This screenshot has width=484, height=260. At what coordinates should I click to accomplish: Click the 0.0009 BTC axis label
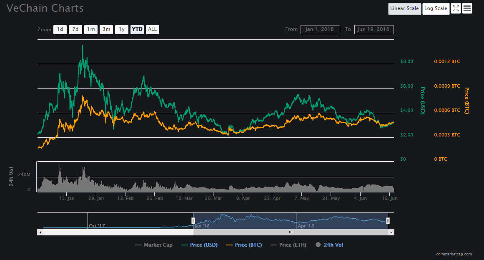447,86
